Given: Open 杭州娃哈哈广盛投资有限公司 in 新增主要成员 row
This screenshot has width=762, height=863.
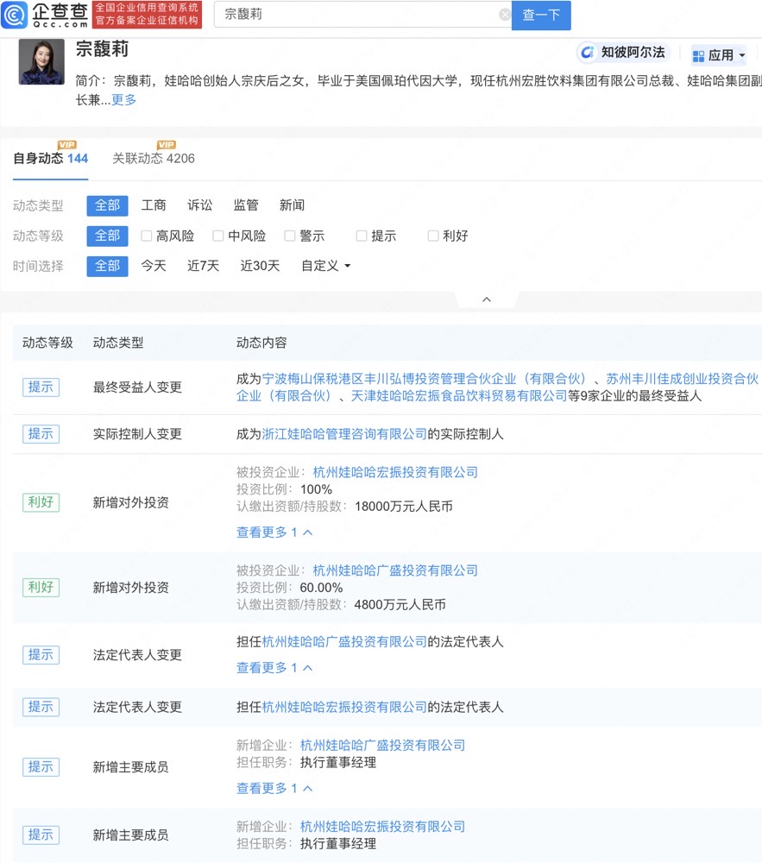Looking at the screenshot, I should point(382,746).
